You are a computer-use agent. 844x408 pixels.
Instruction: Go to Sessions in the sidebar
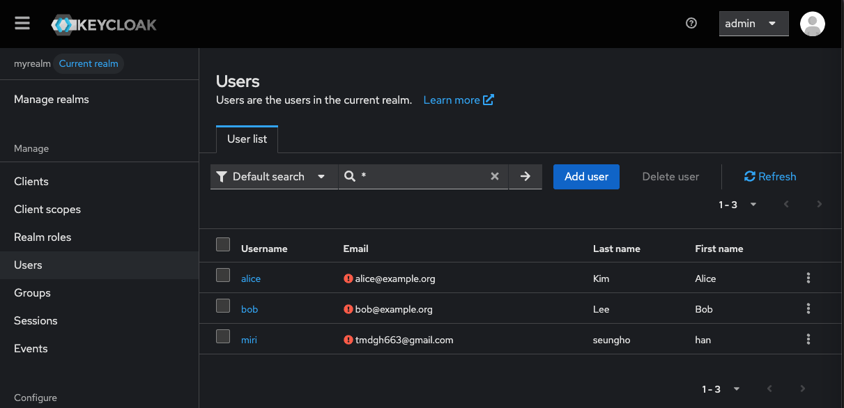pyautogui.click(x=99, y=321)
